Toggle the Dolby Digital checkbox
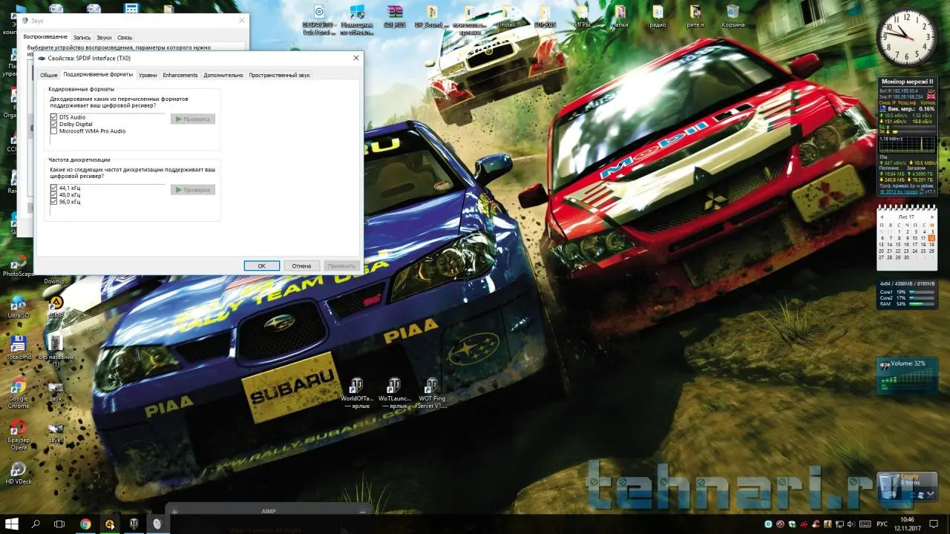Image resolution: width=950 pixels, height=534 pixels. point(54,124)
